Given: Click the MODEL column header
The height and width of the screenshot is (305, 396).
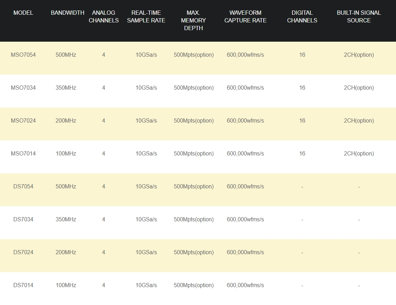Looking at the screenshot, I should click(x=23, y=13).
